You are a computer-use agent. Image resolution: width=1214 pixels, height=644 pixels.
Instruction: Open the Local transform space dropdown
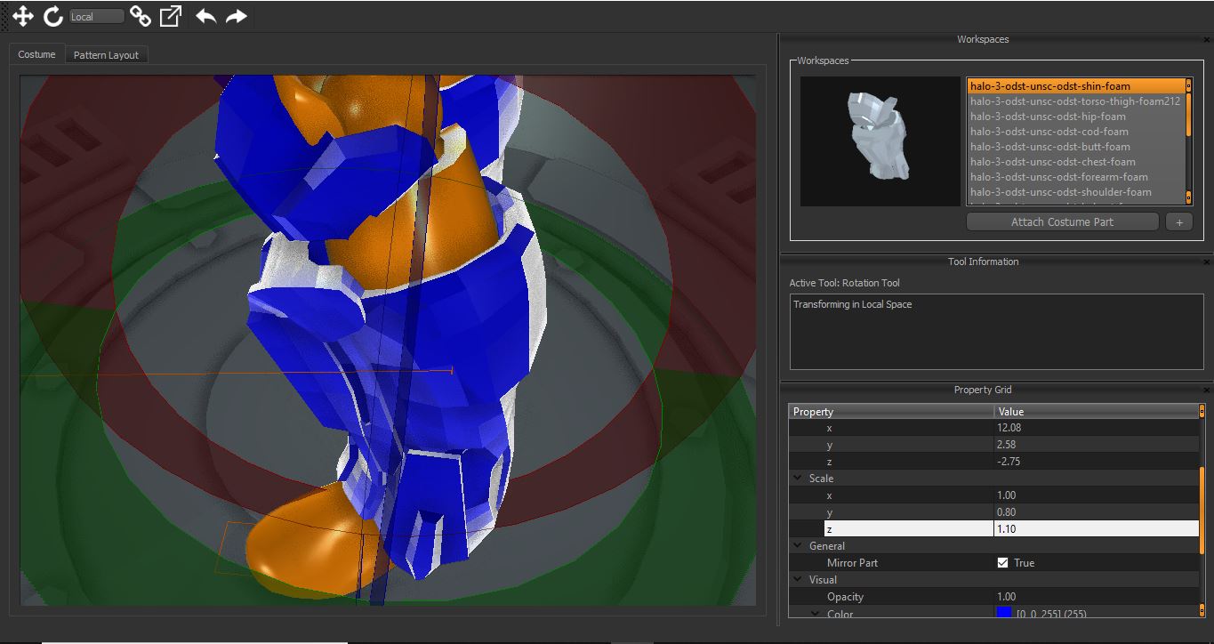coord(96,17)
